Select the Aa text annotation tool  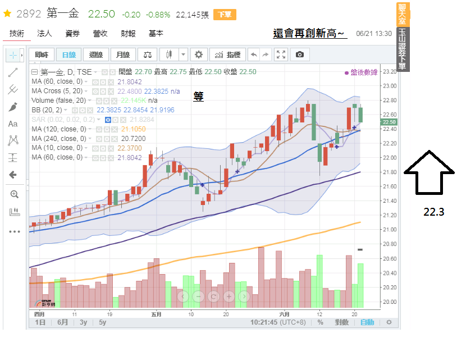(x=13, y=124)
